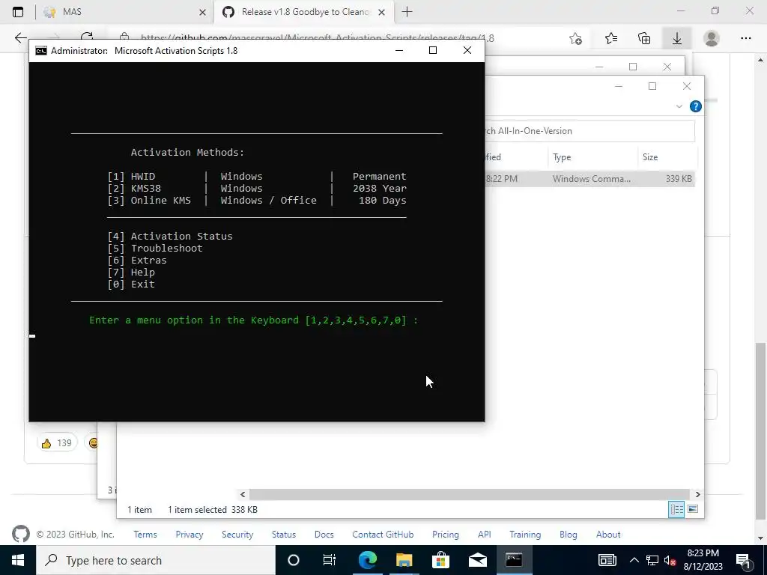
Task: Open the Status footer link
Action: pyautogui.click(x=284, y=535)
